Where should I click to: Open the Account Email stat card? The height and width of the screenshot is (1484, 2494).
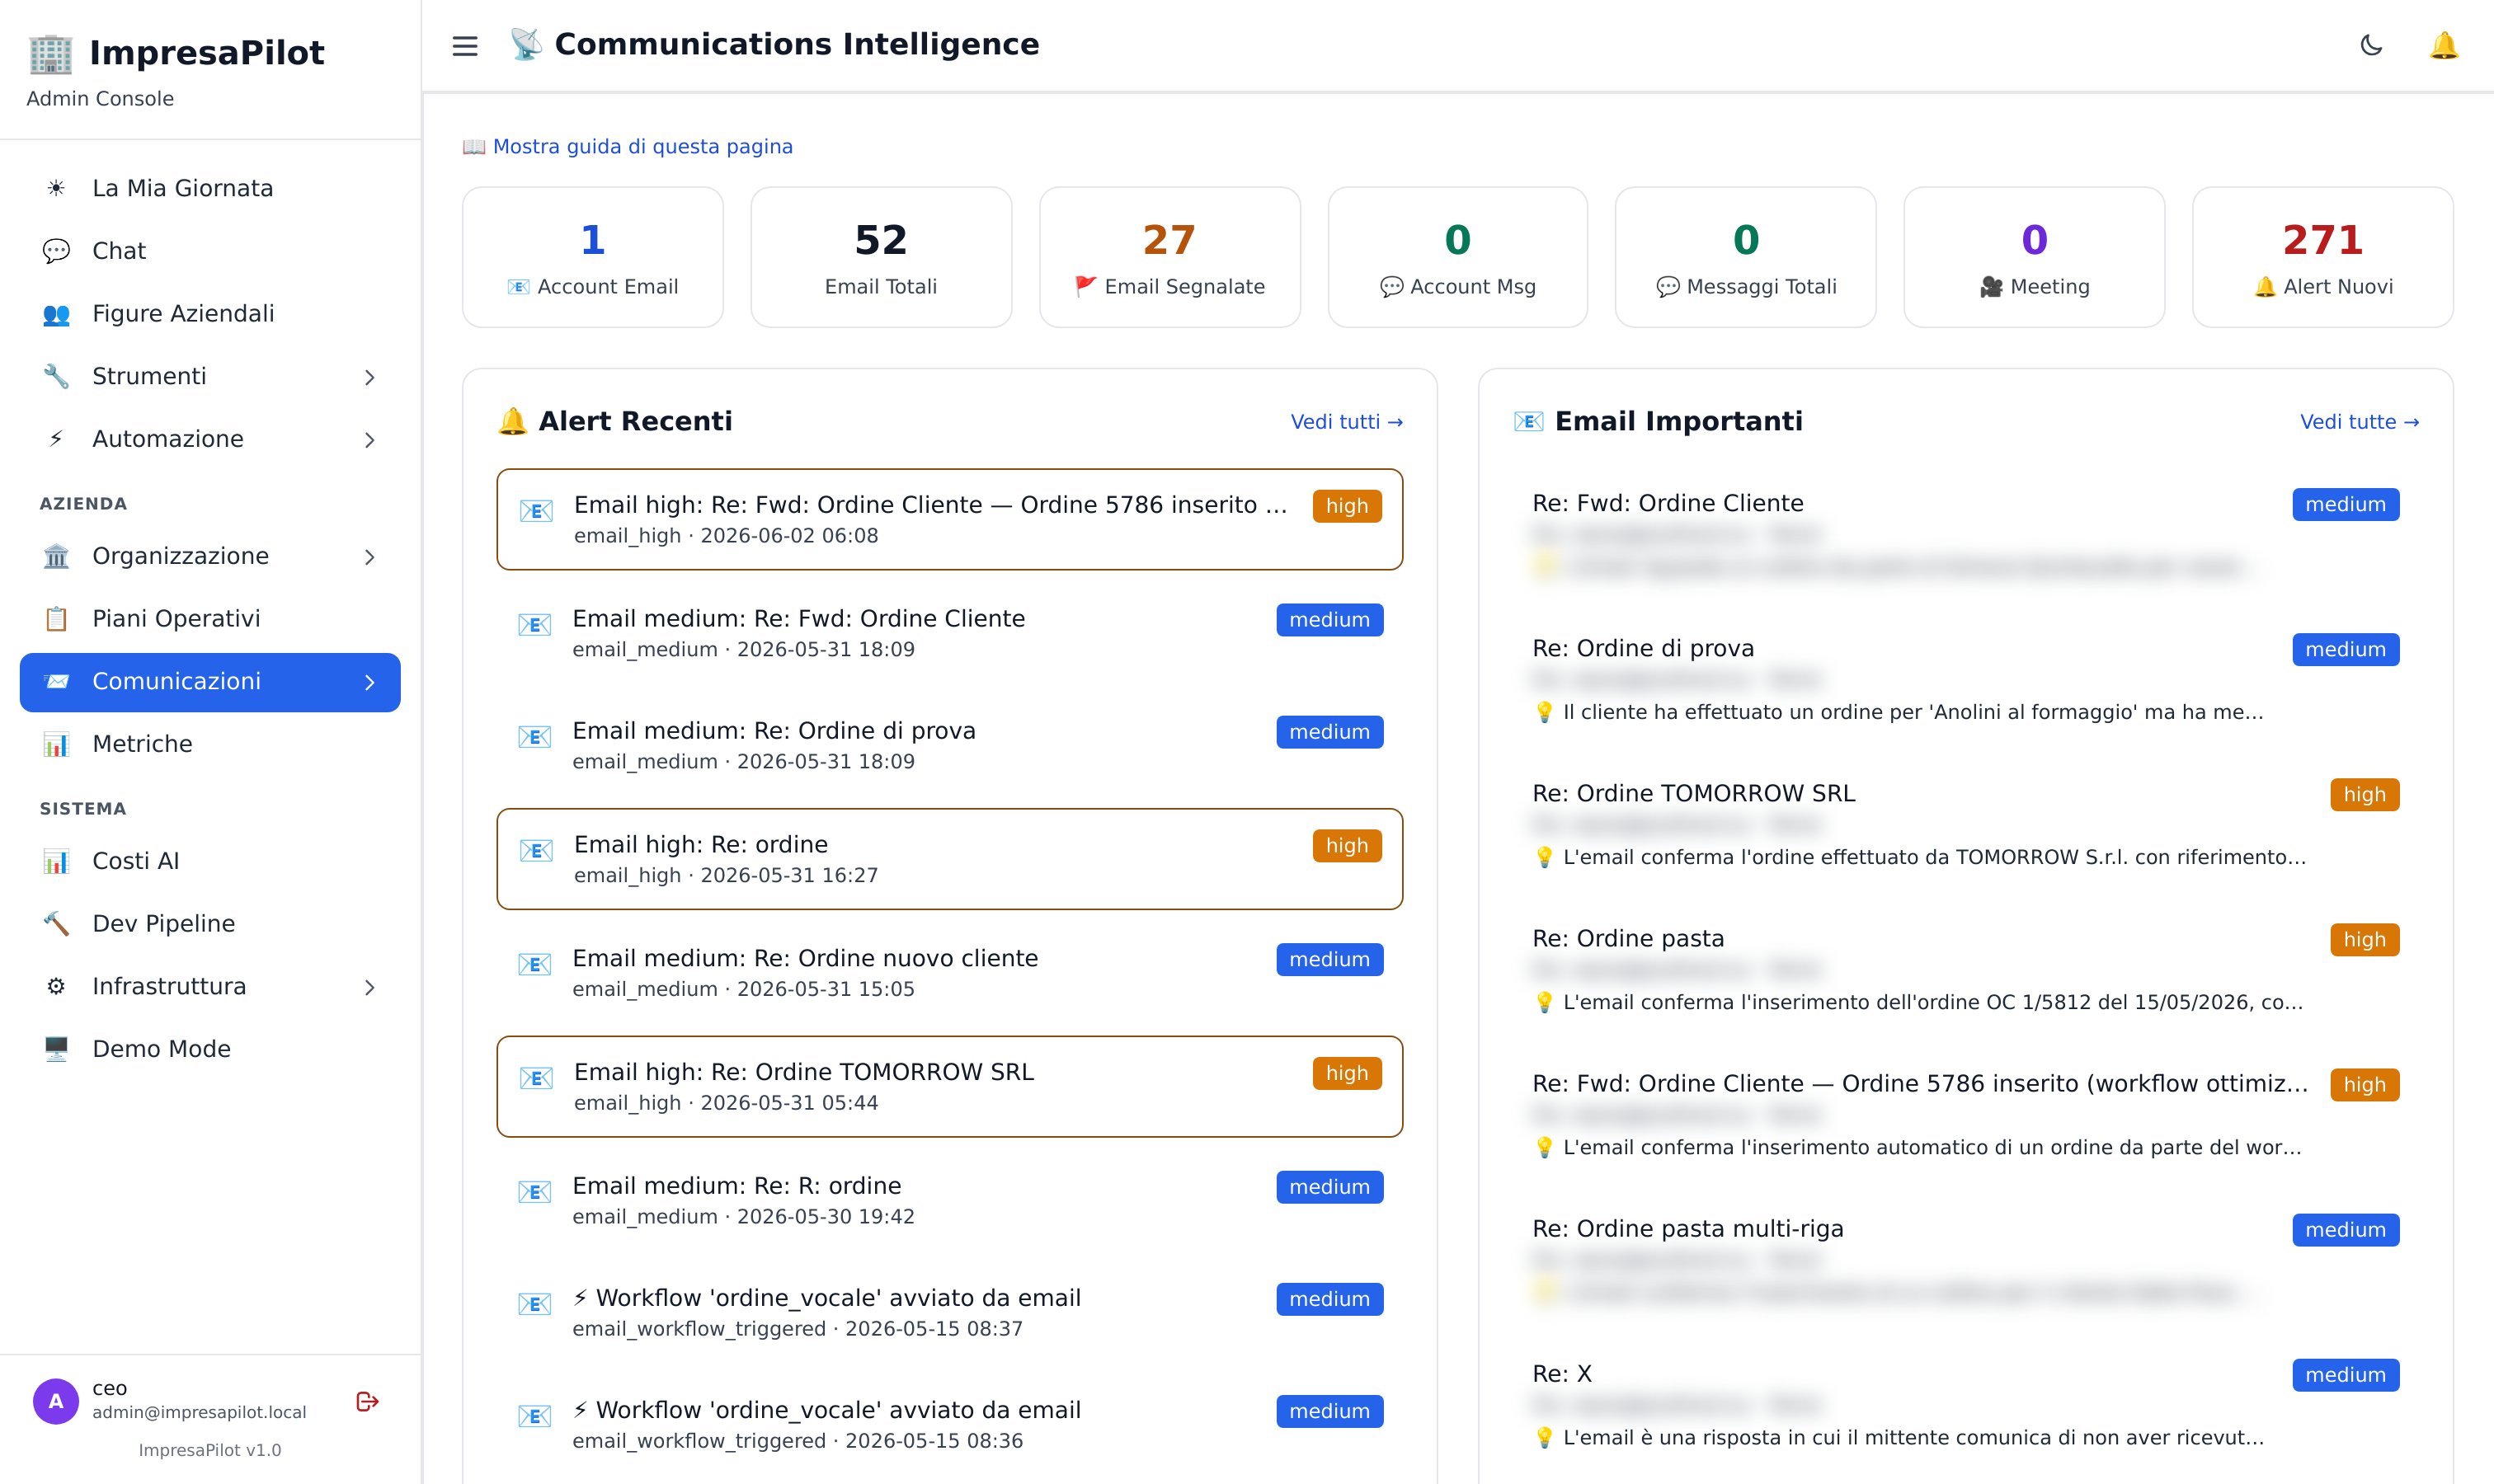(x=593, y=257)
